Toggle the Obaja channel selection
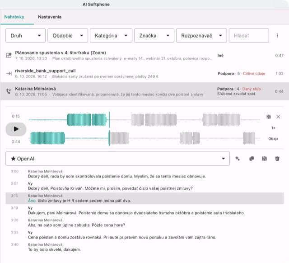The width and height of the screenshot is (289, 263). pos(273,139)
